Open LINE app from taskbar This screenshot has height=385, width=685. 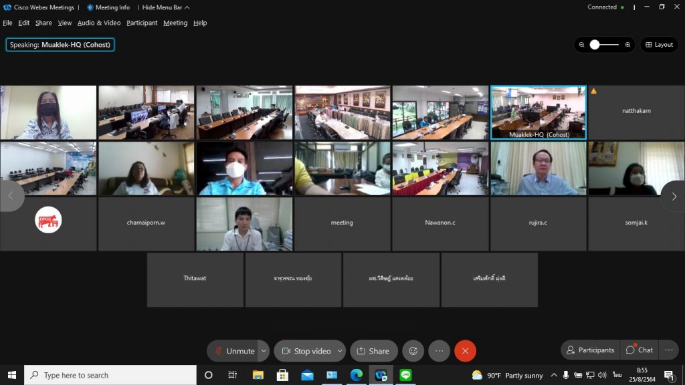[405, 375]
